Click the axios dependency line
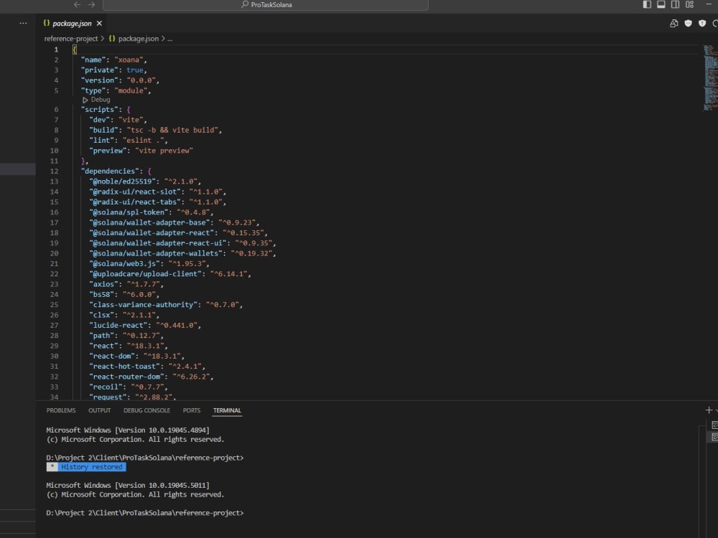Screen dimensions: 718x538 (x=126, y=284)
